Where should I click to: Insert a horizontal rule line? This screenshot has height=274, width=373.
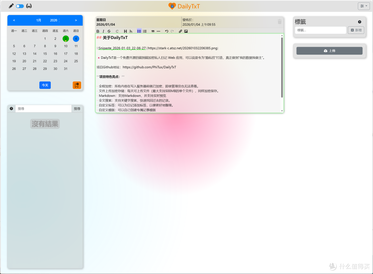click(x=159, y=31)
